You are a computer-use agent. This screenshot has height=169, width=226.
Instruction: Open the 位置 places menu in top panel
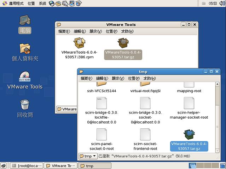(x=31, y=3)
